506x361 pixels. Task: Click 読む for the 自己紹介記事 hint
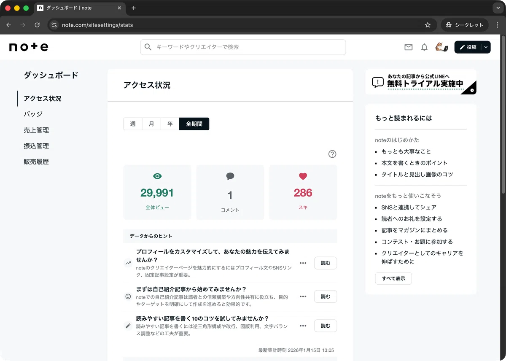(x=326, y=296)
